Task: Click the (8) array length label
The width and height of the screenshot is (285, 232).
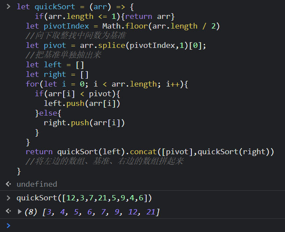Action: coord(31,212)
